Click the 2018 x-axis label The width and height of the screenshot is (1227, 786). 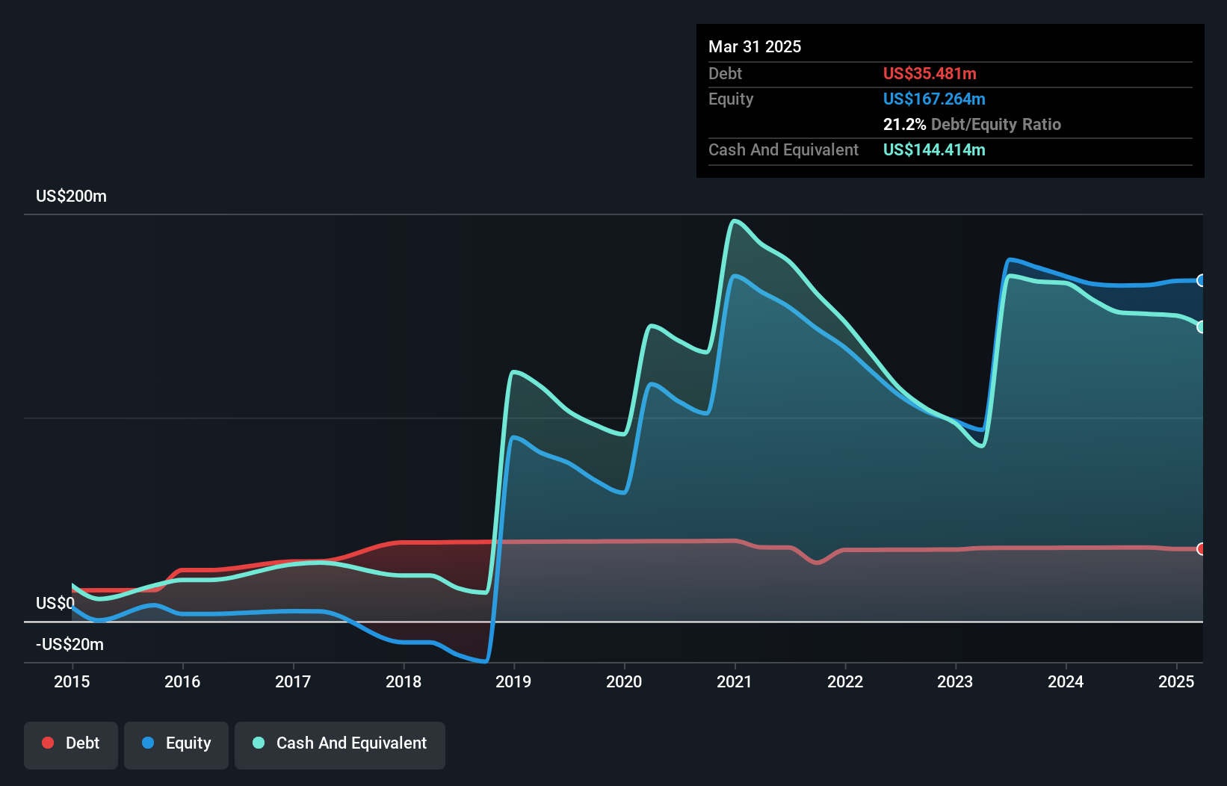[x=404, y=681]
